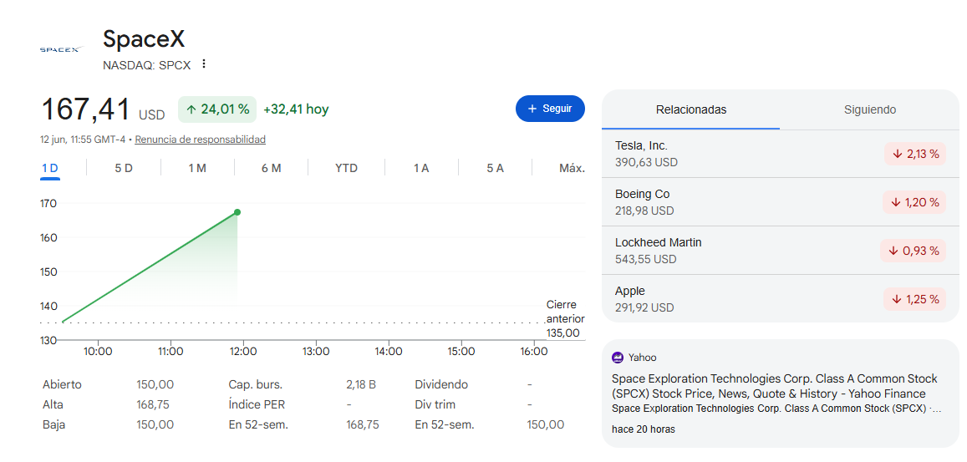Image resolution: width=967 pixels, height=462 pixels.
Task: Select the 5 A chart range
Action: [x=495, y=168]
